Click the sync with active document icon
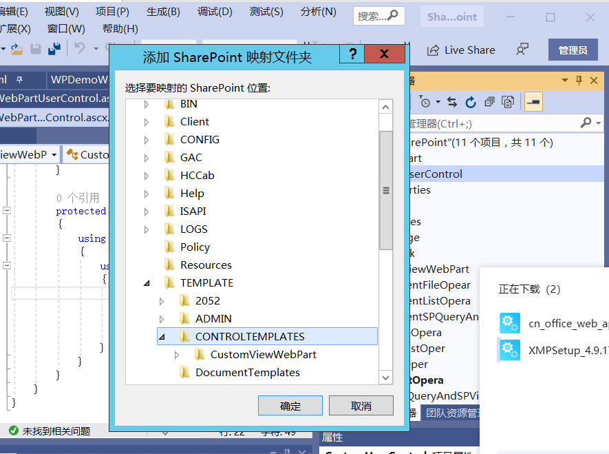 click(452, 102)
